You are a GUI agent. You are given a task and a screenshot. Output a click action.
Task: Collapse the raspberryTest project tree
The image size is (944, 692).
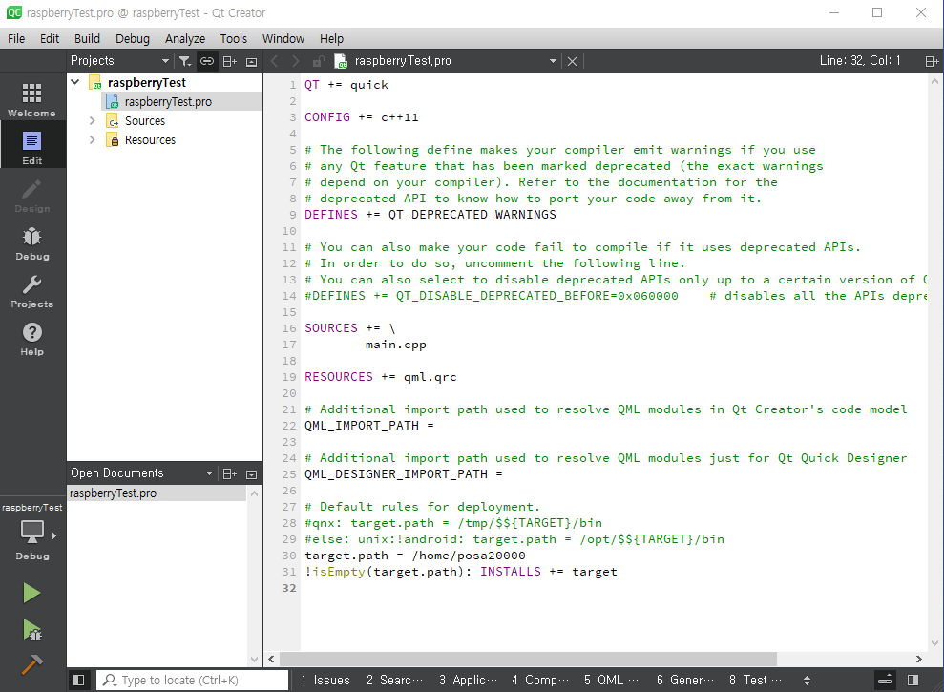[x=75, y=82]
